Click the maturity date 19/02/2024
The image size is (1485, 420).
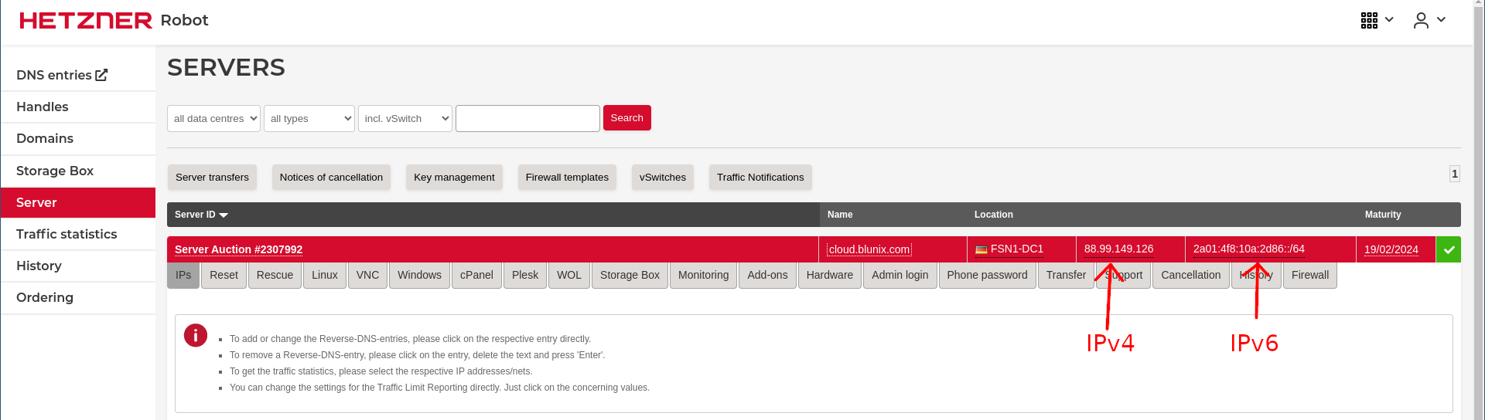tap(1391, 249)
